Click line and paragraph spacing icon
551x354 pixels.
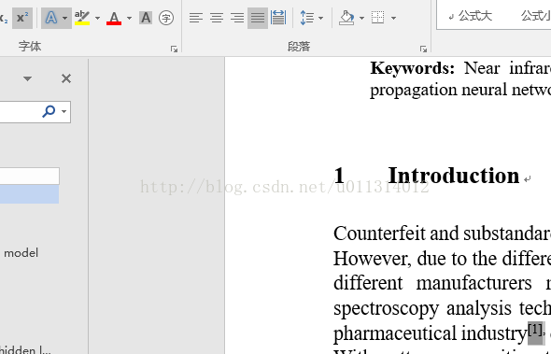tap(306, 18)
